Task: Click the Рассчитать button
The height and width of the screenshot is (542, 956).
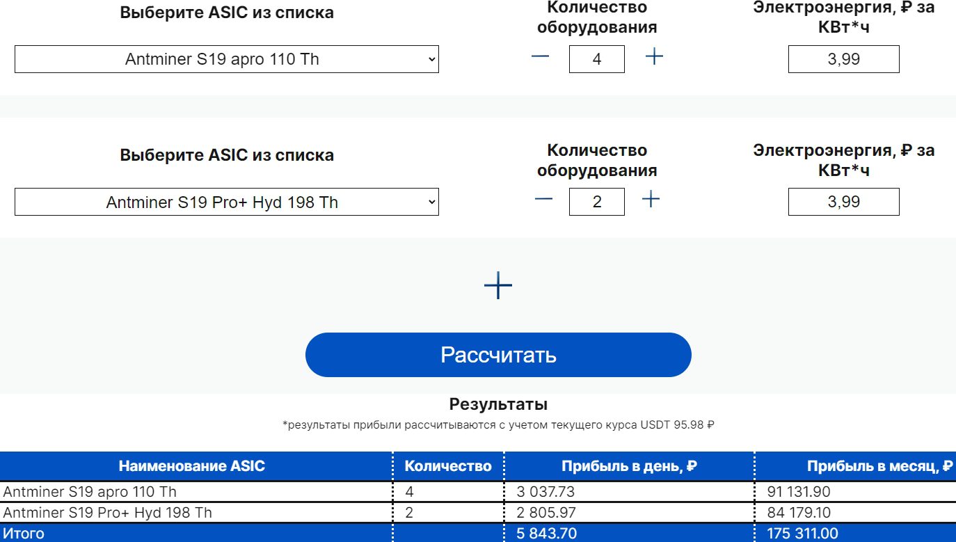Action: [498, 355]
